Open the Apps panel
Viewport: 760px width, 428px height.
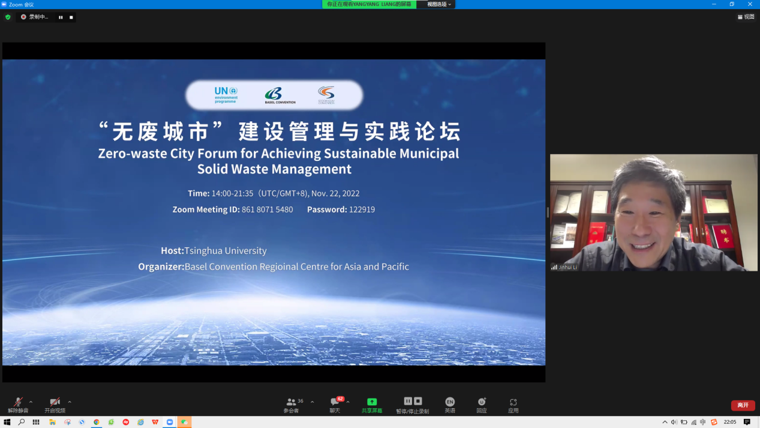513,405
